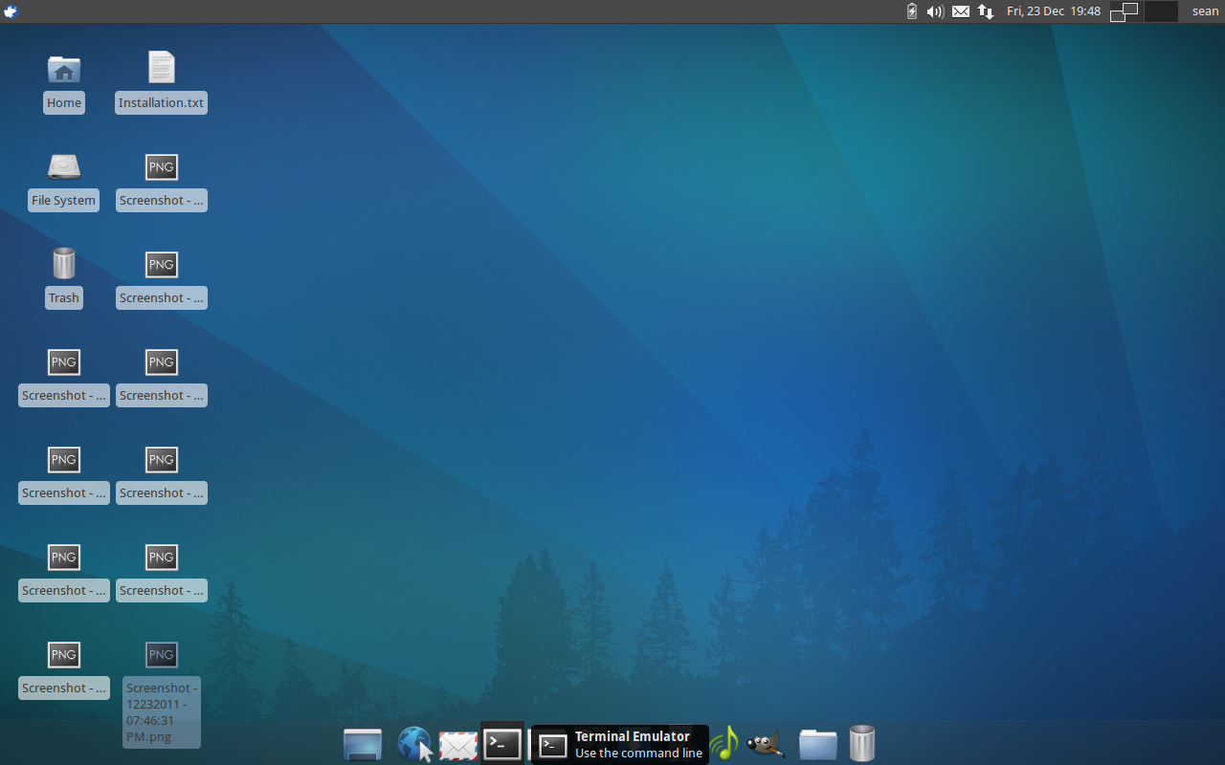
Task: Click the battery indicator in the panel
Action: pyautogui.click(x=910, y=11)
